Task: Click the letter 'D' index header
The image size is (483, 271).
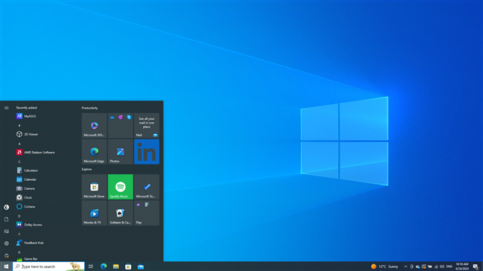Action: (19, 216)
